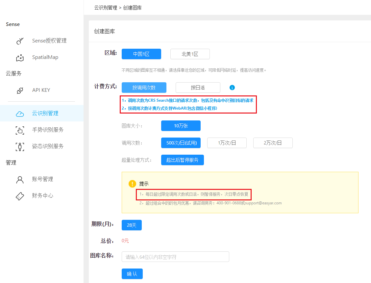The width and height of the screenshot is (371, 283).
Task: Click the selected 500次/日(试用) quota swatch
Action: pos(181,142)
